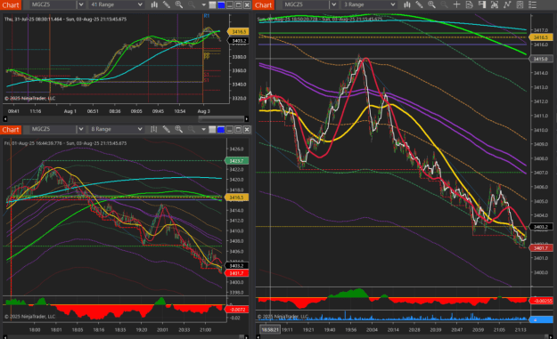Click MGCZ5 instrument field in 3 Range chart

coord(306,4)
